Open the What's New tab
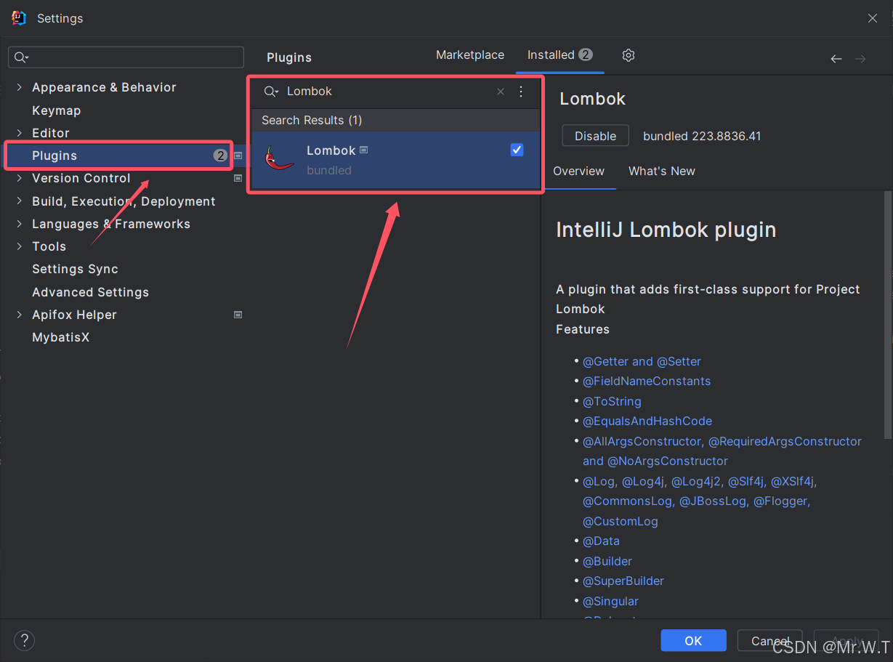This screenshot has width=893, height=662. coord(661,171)
